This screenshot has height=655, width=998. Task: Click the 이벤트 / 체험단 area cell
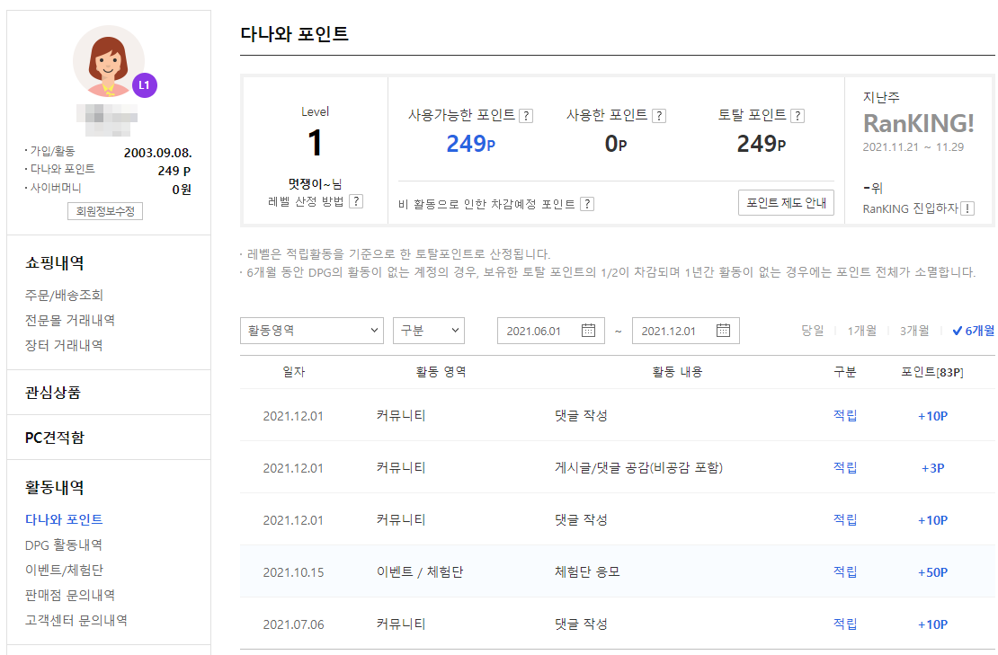(420, 571)
